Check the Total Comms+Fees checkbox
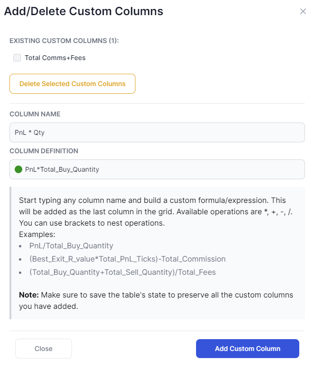313x368 pixels. (17, 58)
